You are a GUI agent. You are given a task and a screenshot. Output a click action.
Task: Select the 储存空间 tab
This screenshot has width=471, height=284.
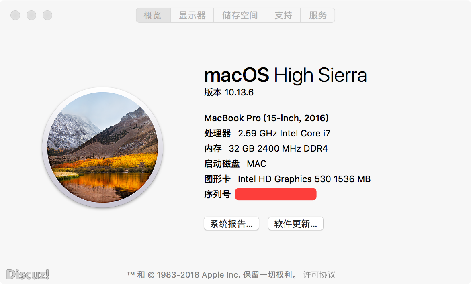(240, 16)
